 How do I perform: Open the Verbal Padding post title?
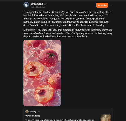click(x=33, y=116)
